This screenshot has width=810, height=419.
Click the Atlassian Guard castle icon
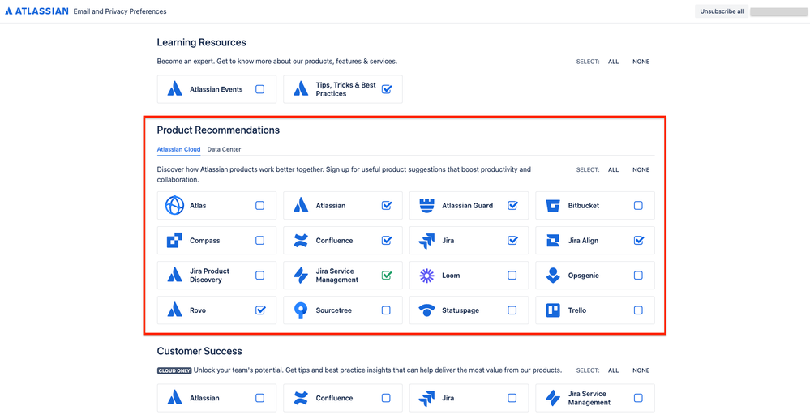click(x=426, y=206)
